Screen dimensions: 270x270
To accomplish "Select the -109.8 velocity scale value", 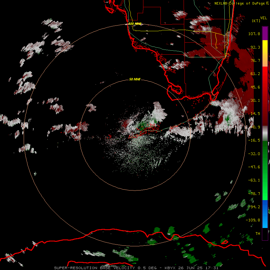I will tap(253, 220).
